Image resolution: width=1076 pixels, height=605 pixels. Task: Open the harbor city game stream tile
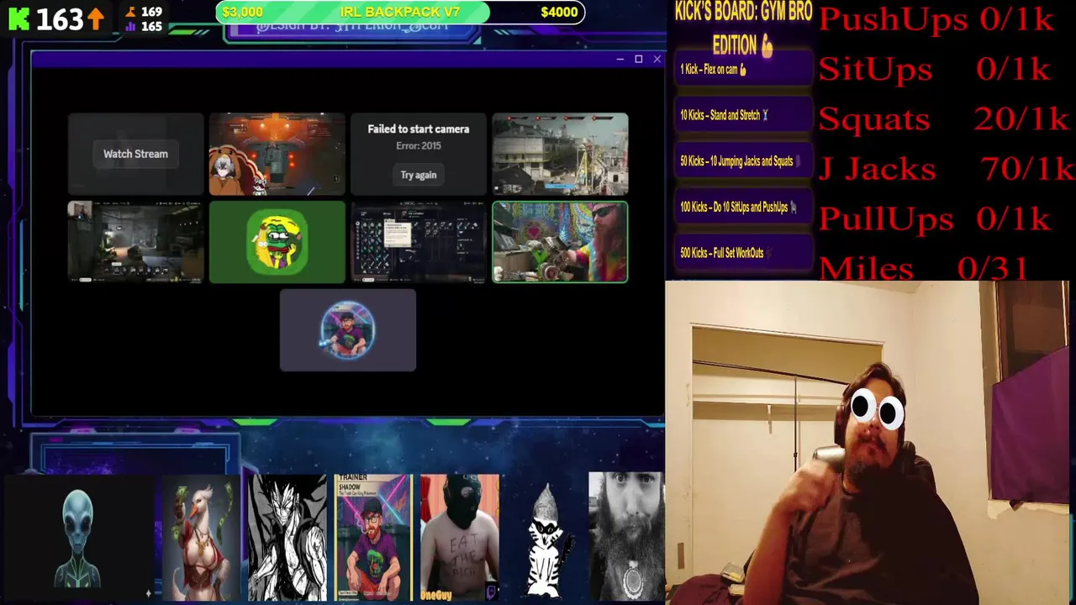(x=560, y=154)
